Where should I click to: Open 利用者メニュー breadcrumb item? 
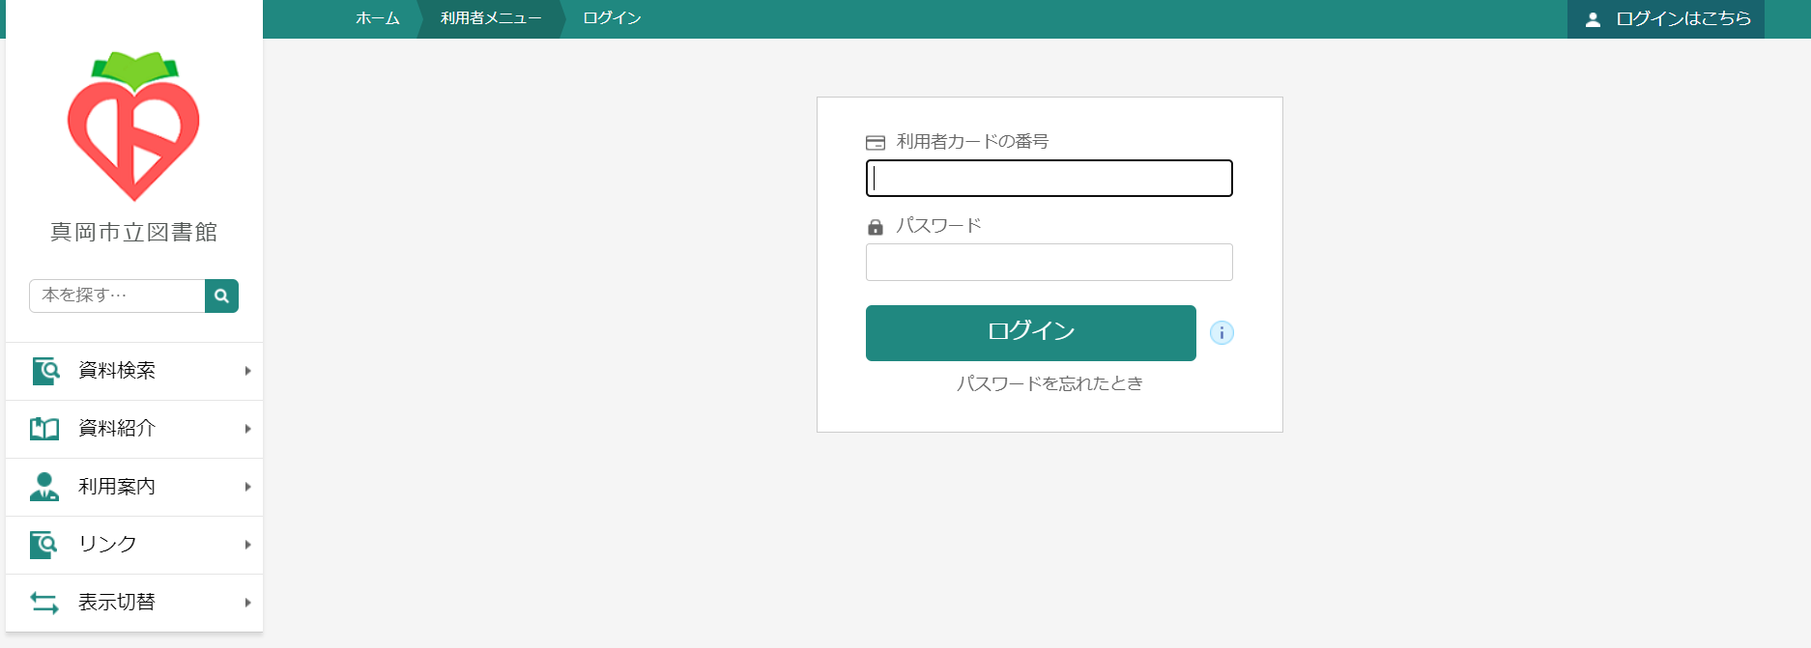491,18
